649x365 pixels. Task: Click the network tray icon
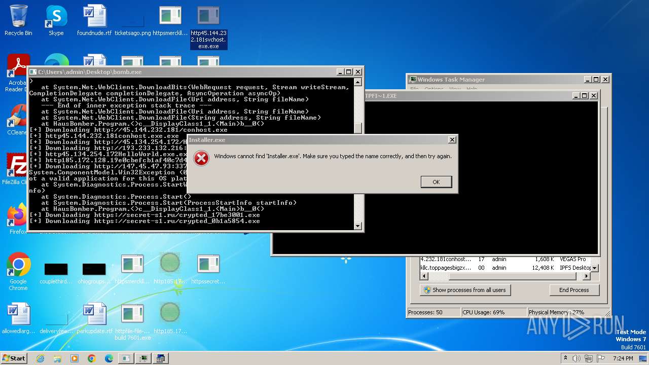coord(589,358)
